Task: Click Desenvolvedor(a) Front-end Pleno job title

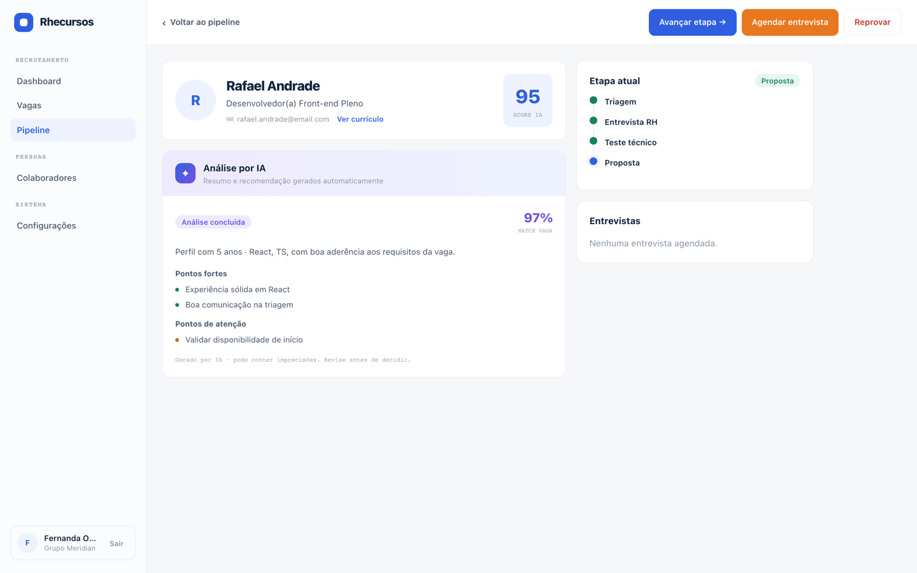Action: point(295,104)
